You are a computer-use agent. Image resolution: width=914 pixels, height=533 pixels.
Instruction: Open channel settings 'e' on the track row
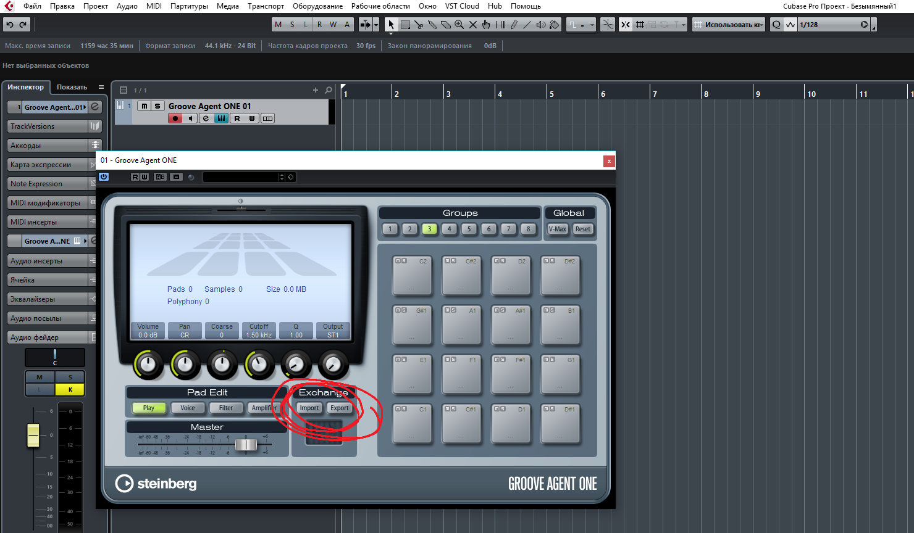tap(206, 118)
